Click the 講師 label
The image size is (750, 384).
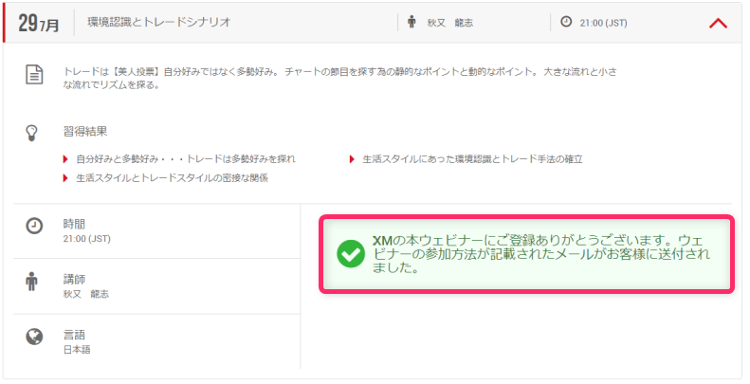[74, 280]
